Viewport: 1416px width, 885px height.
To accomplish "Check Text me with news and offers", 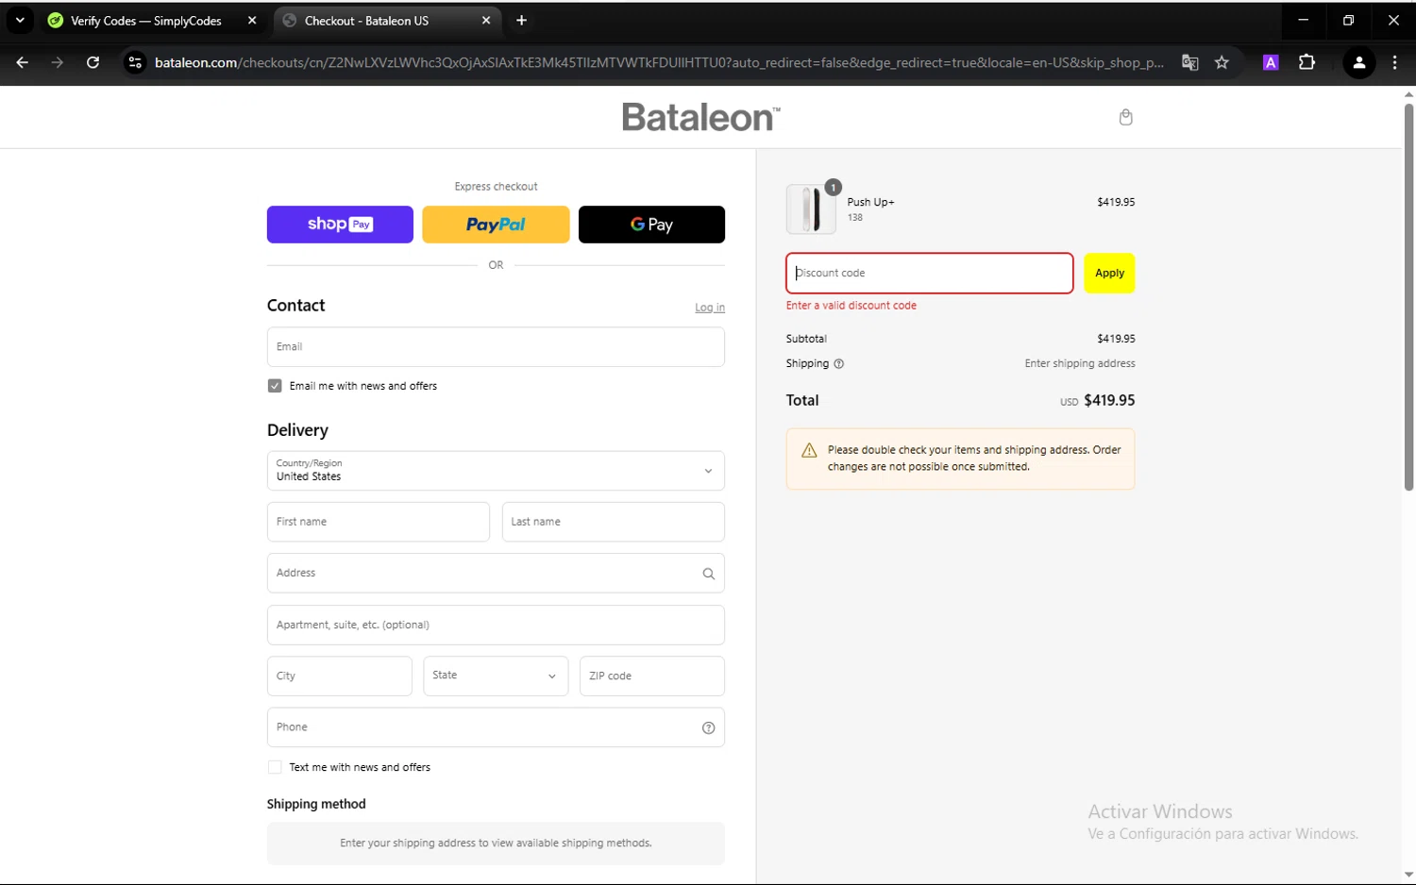I will click(275, 767).
